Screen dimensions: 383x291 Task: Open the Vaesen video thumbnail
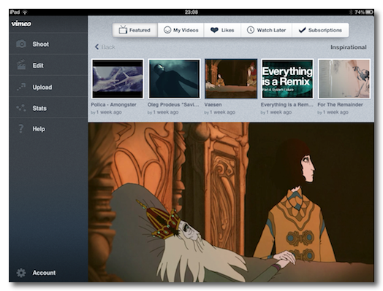point(231,79)
